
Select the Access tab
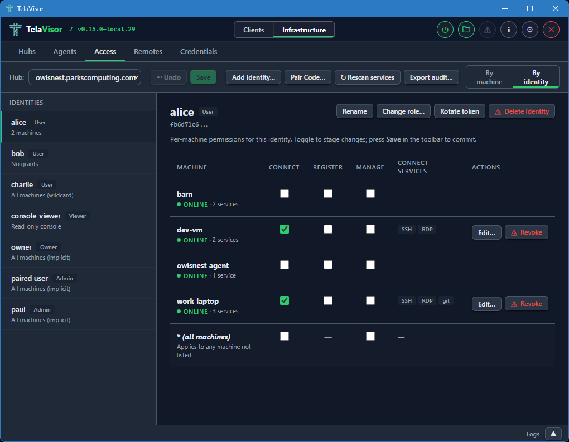click(x=105, y=51)
